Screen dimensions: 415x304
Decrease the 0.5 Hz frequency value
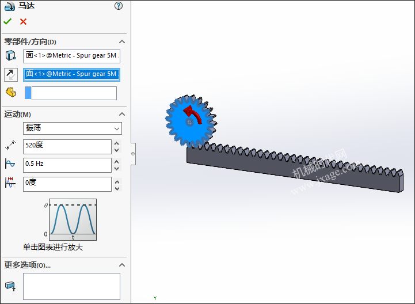[117, 169]
